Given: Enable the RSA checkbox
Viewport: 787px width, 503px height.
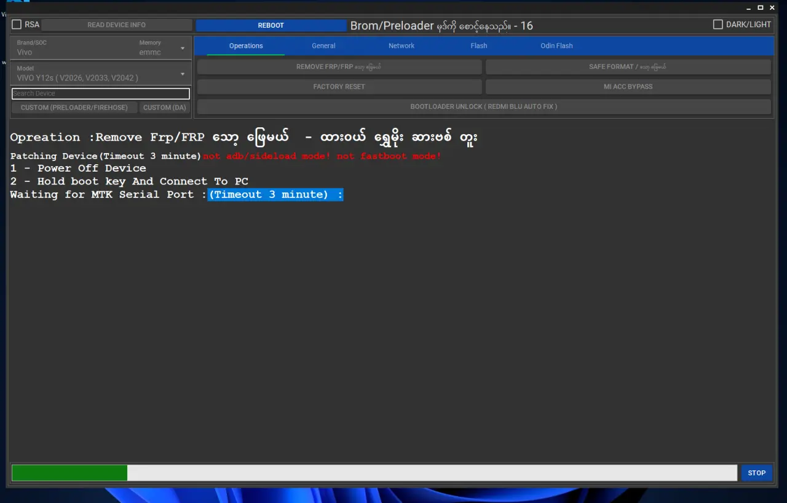Looking at the screenshot, I should click(x=17, y=25).
